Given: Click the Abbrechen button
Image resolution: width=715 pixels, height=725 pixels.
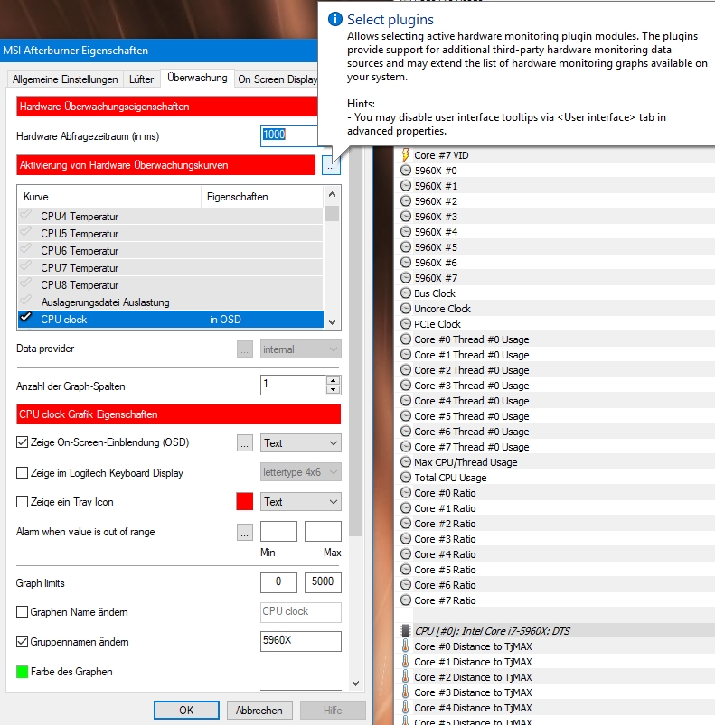Looking at the screenshot, I should pyautogui.click(x=259, y=711).
